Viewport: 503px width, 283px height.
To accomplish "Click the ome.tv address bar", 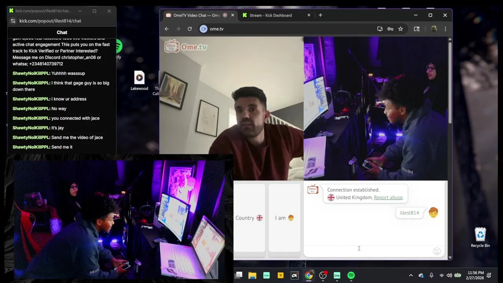I will pos(291,29).
